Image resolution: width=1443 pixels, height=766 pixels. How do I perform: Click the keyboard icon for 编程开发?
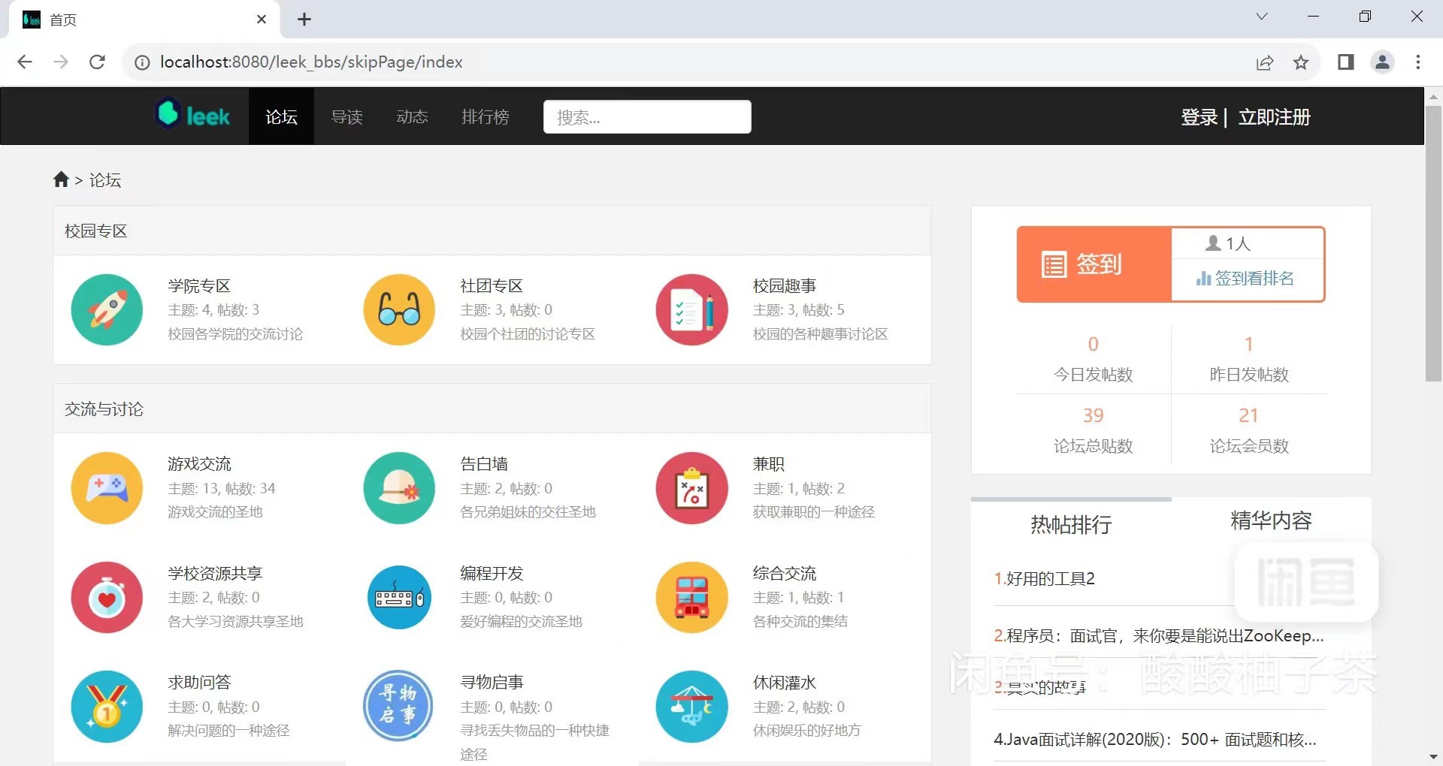click(x=399, y=598)
